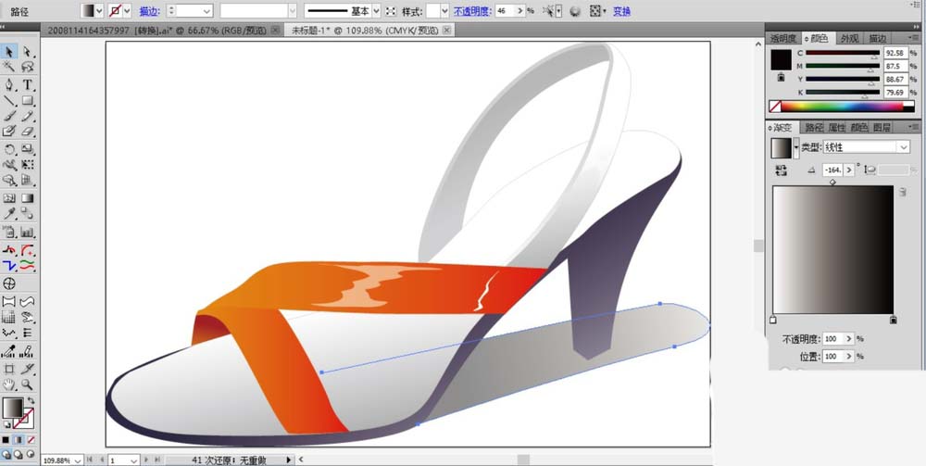Open the gradient angle dropdown arrow
The image size is (926, 466).
tap(849, 170)
